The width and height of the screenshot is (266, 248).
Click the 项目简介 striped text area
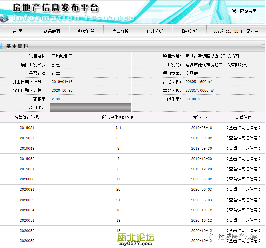(90, 108)
